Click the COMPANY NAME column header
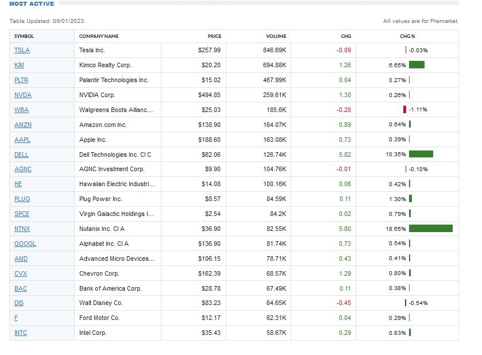The image size is (482, 355). pos(99,36)
